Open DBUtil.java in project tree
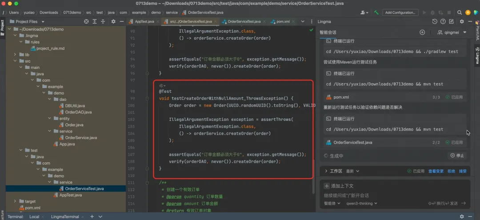This screenshot has height=220, width=480. [75, 106]
